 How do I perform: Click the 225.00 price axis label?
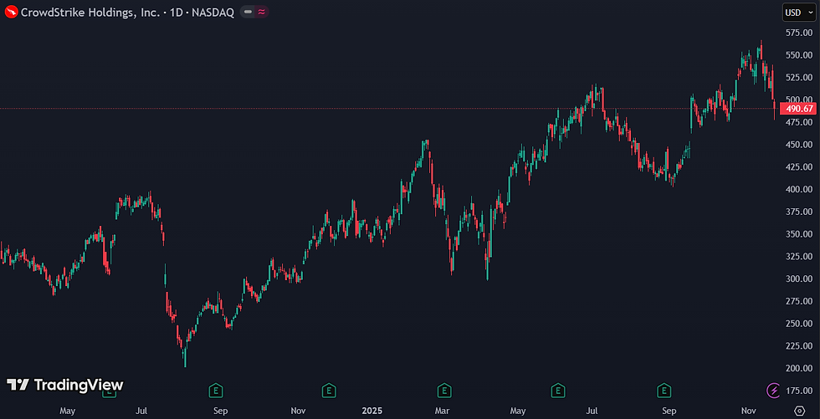pos(800,346)
